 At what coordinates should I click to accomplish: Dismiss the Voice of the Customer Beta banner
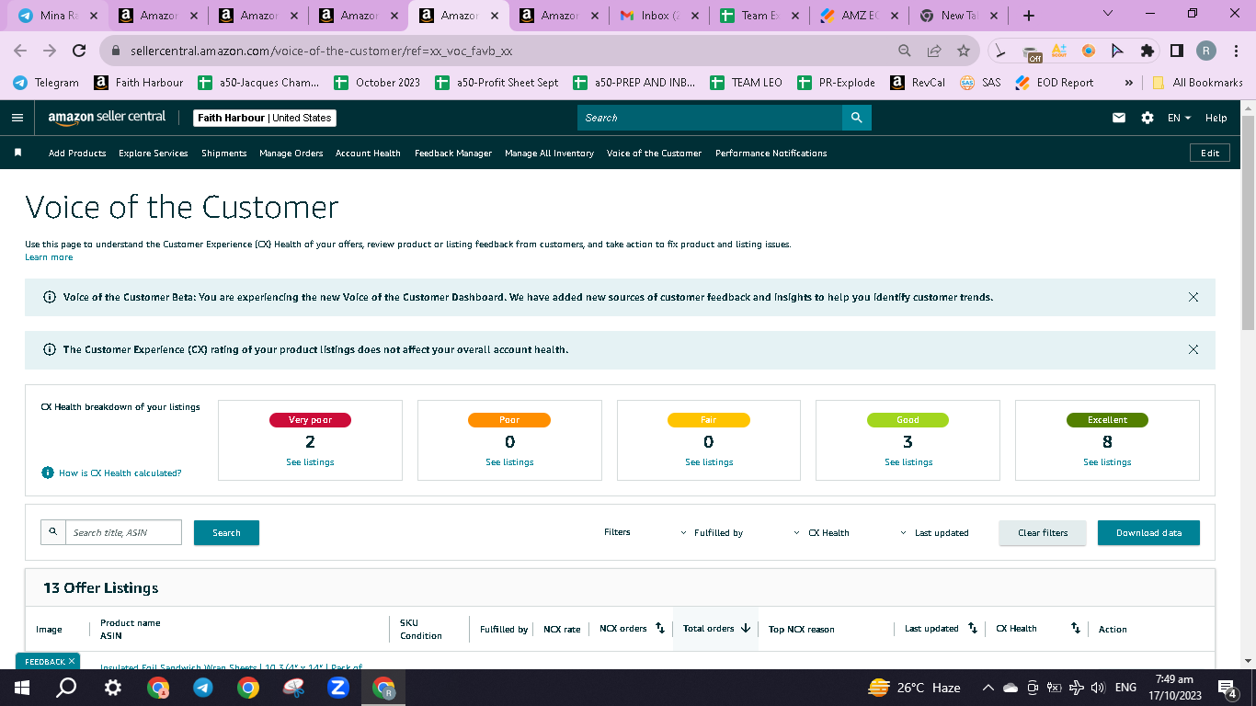pos(1193,297)
